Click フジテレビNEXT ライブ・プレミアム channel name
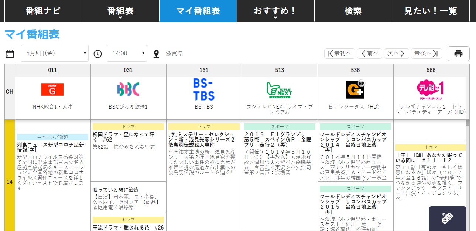Viewport: 476px width, 231px height. (280, 109)
